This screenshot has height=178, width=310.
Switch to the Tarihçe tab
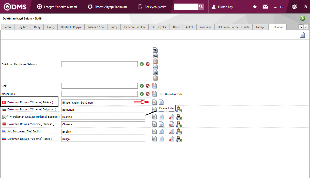(260, 27)
